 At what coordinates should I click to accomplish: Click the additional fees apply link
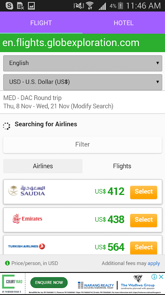click(154, 263)
